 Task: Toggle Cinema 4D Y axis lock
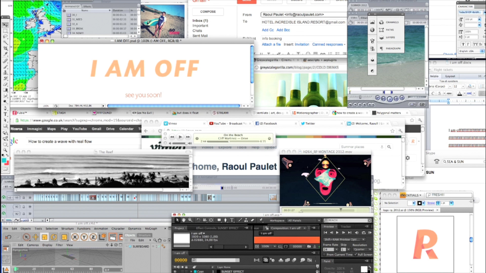tap(84, 237)
